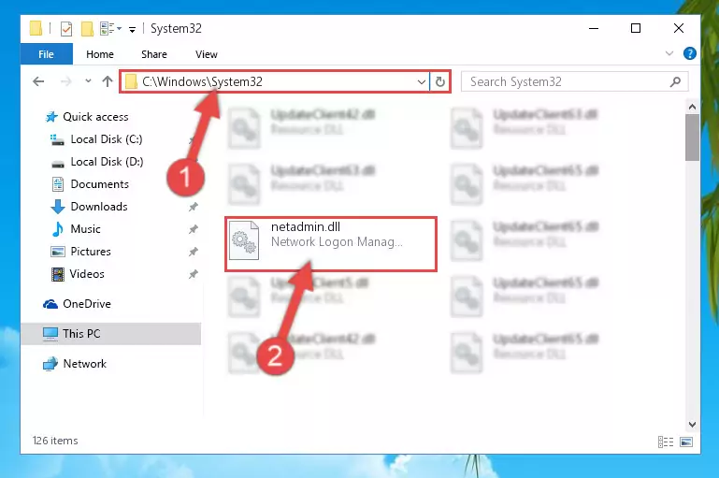Open Help with the blue question icon
The image size is (719, 478).
click(689, 53)
